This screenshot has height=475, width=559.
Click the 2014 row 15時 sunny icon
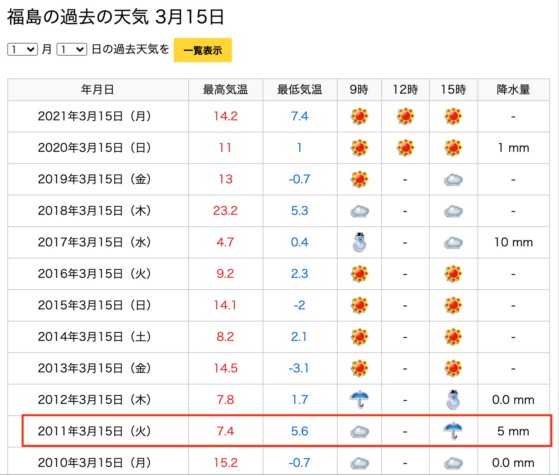[x=453, y=337]
